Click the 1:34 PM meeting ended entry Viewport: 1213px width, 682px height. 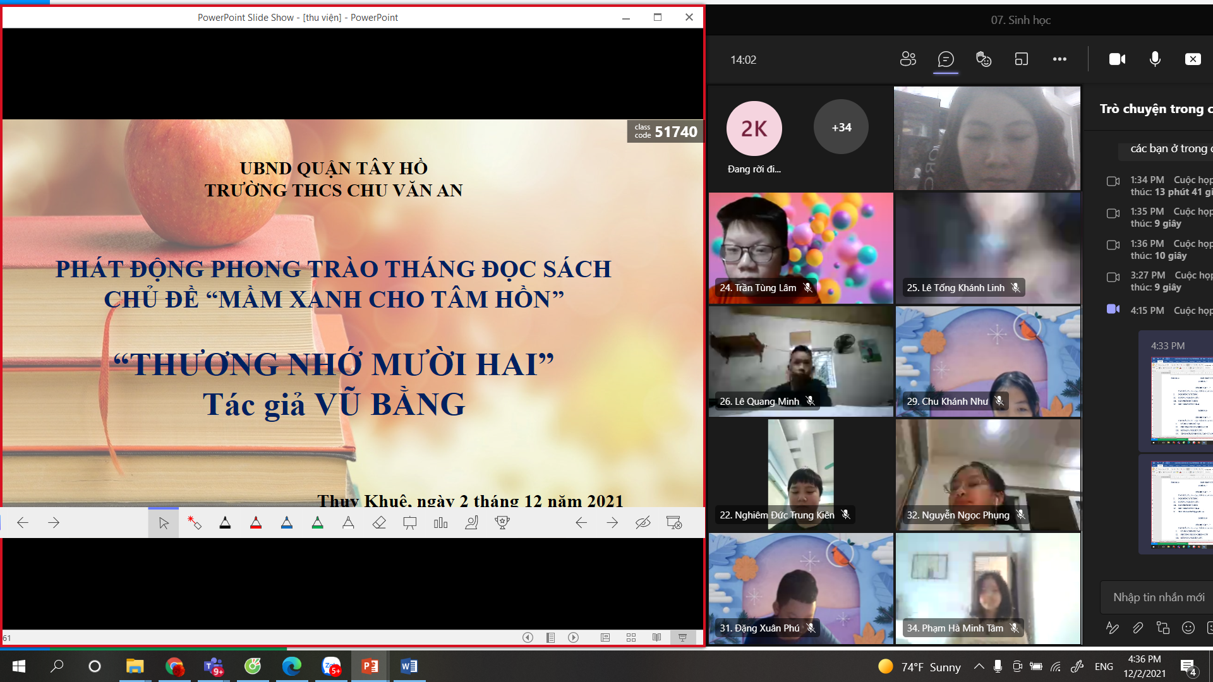click(x=1159, y=186)
